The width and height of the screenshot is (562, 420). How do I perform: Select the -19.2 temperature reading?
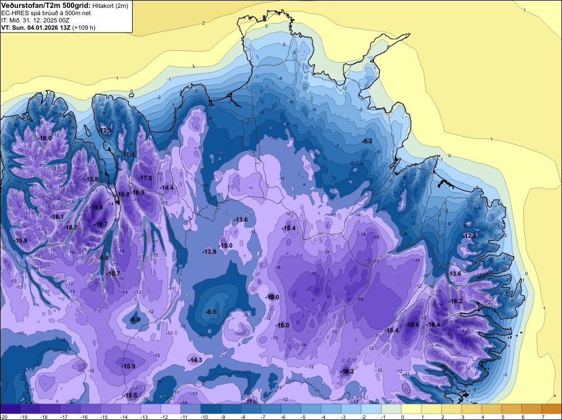tap(347, 371)
